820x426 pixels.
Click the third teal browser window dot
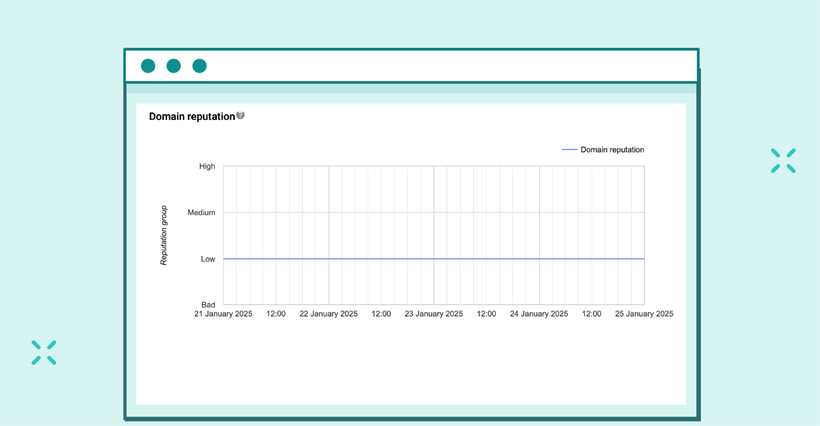[199, 66]
